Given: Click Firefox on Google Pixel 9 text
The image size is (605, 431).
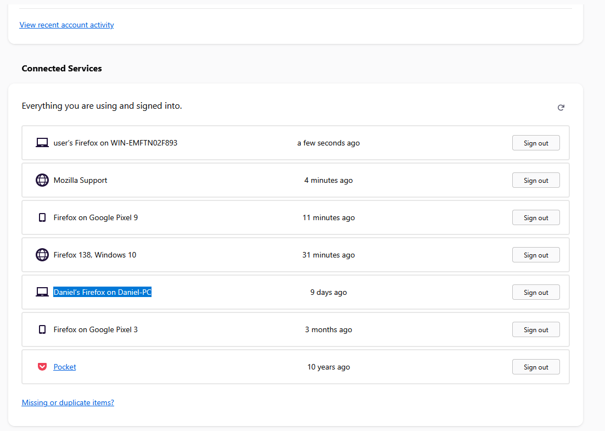Looking at the screenshot, I should (x=96, y=217).
